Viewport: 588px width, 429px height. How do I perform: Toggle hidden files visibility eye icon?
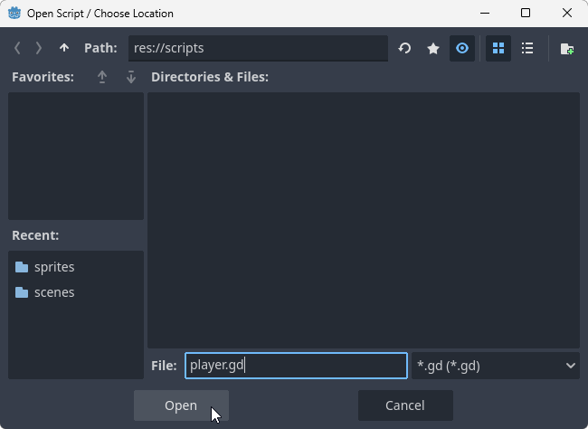pyautogui.click(x=462, y=48)
